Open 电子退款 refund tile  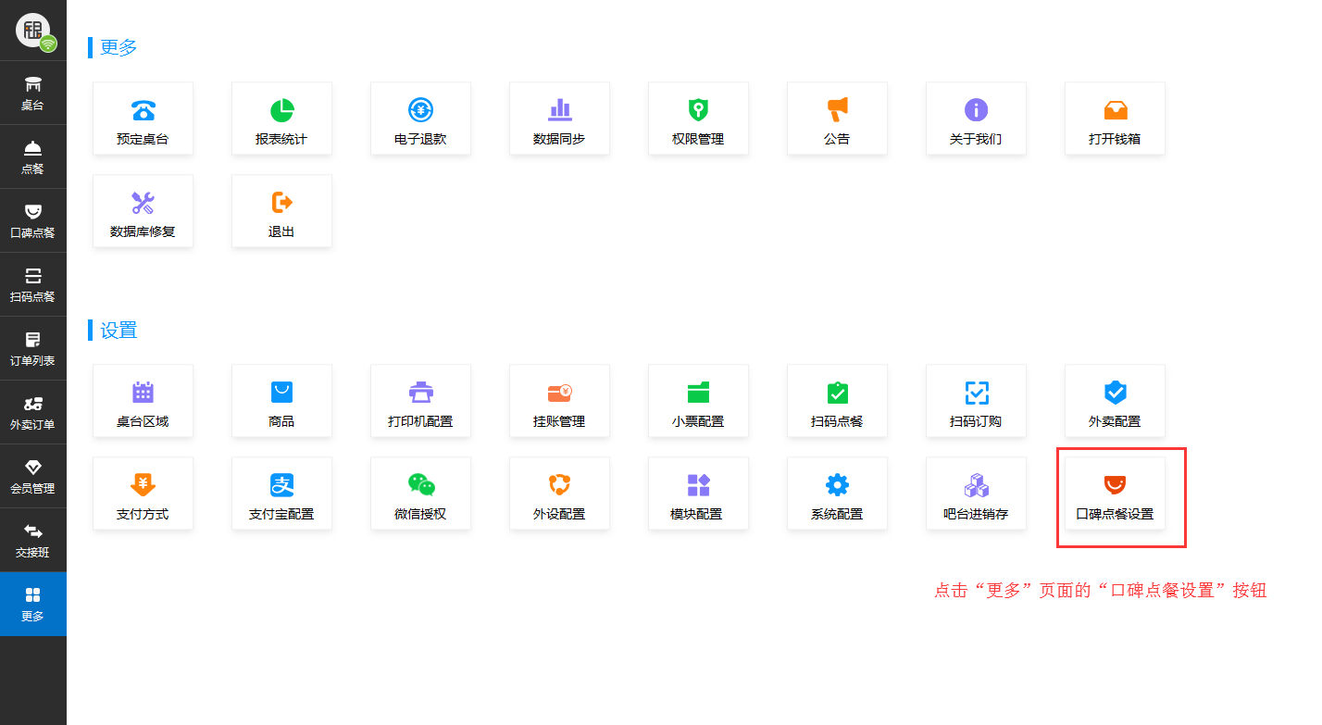click(420, 119)
